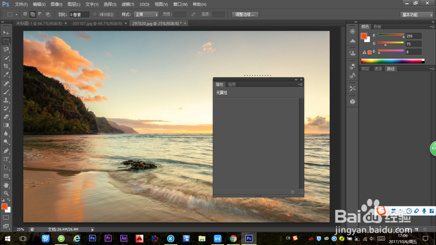This screenshot has width=436, height=245.
Task: Open the 样式 style dropdown set to 正常
Action: (146, 14)
